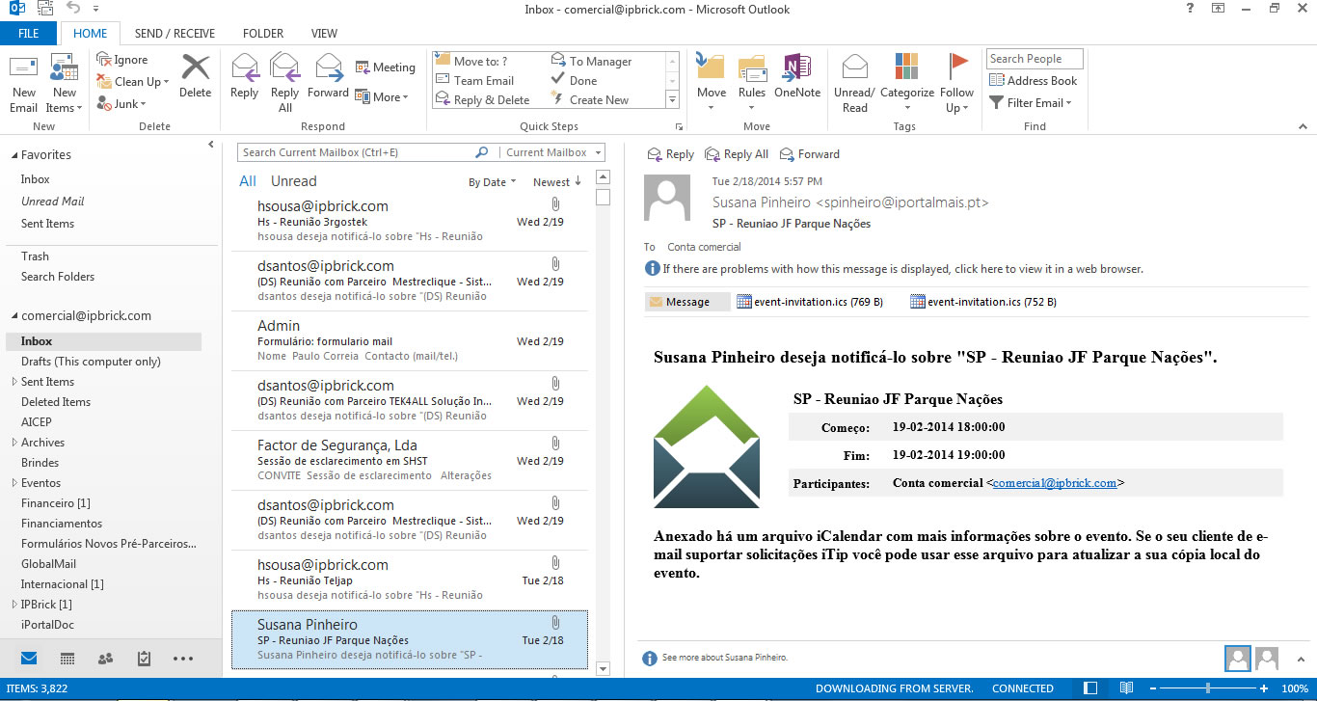
Task: Open the Rules menu
Action: (x=752, y=84)
